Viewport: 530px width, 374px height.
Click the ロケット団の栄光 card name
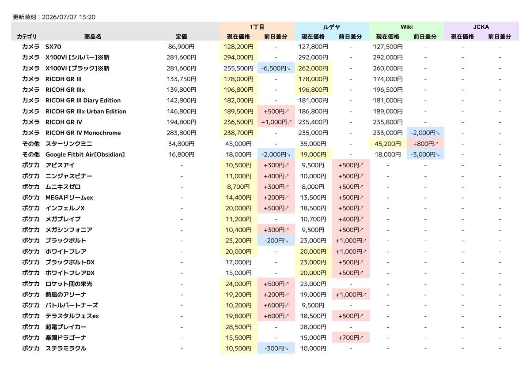[x=69, y=284]
